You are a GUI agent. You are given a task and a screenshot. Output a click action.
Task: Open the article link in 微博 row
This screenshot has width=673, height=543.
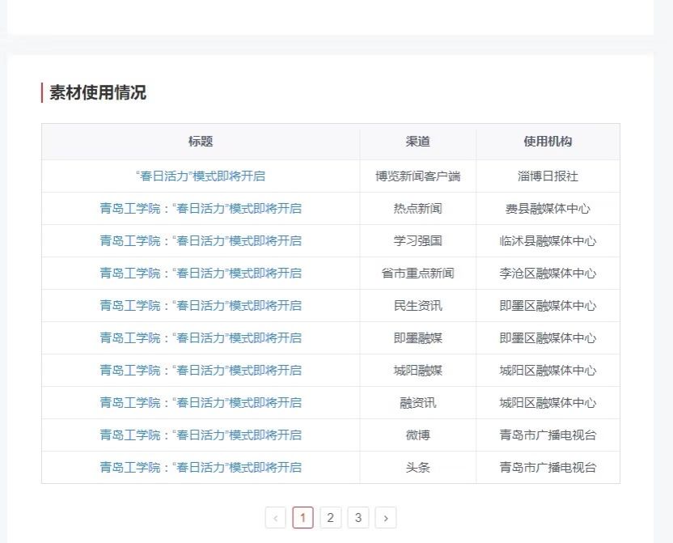[x=201, y=435]
